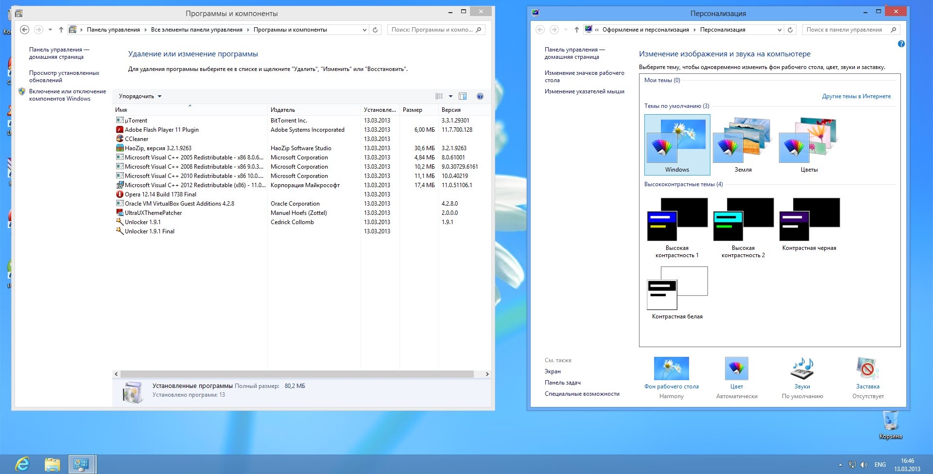Select the Adobe Flash Player 11 Plugin icon
Image resolution: width=933 pixels, height=474 pixels.
(120, 129)
